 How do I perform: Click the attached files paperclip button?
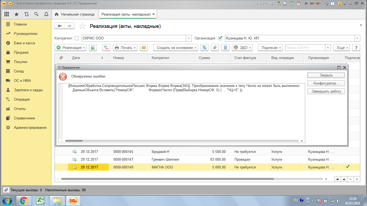215,47
